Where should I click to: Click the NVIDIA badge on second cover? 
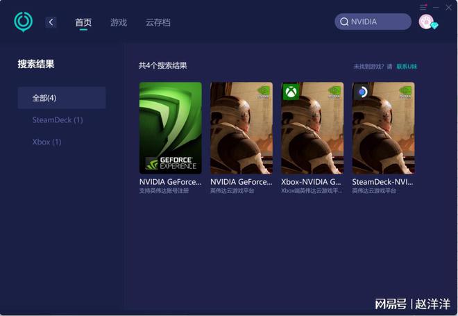pyautogui.click(x=264, y=92)
